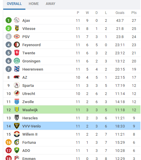Click the Utrecht team name
Screen dimensions: 141x160
[29, 94]
